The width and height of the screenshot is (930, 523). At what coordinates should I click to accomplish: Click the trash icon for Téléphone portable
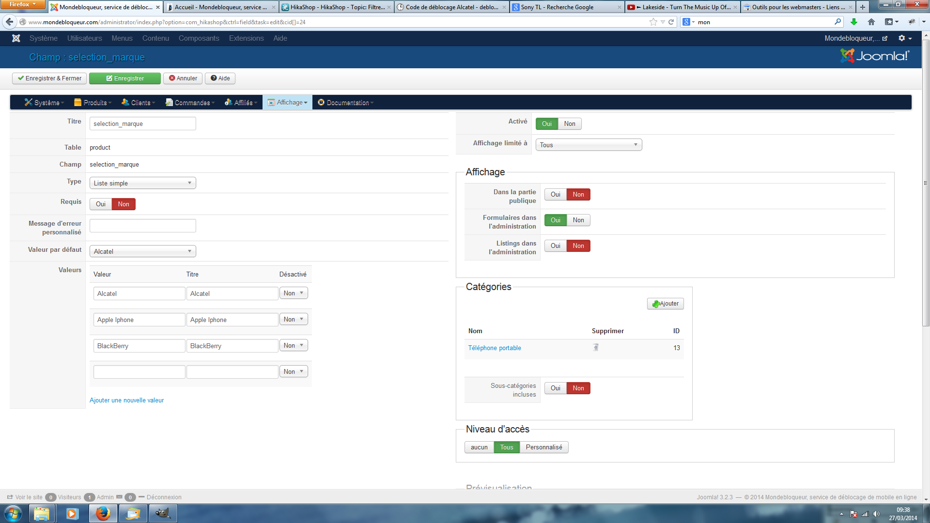(596, 347)
